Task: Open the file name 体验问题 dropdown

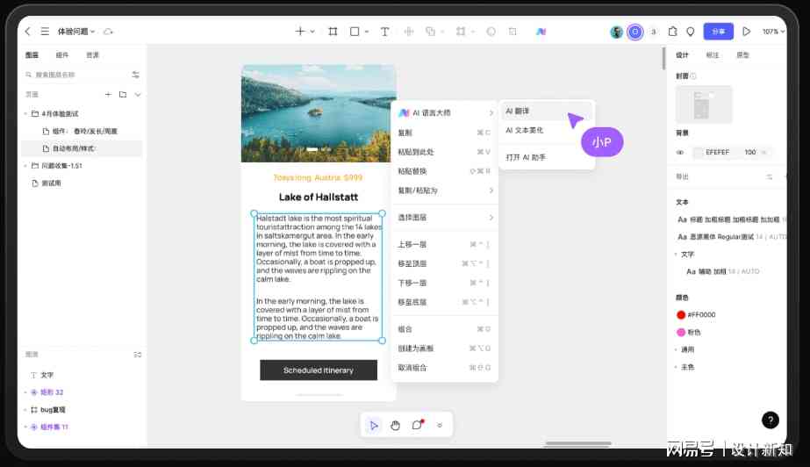Action: (76, 32)
